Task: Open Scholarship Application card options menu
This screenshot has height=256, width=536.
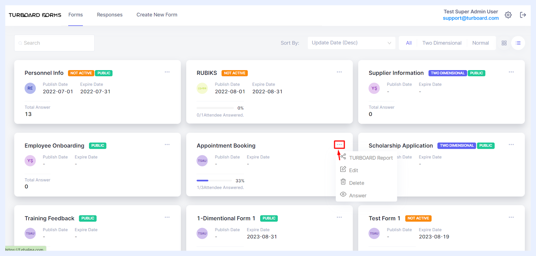Action: click(511, 145)
